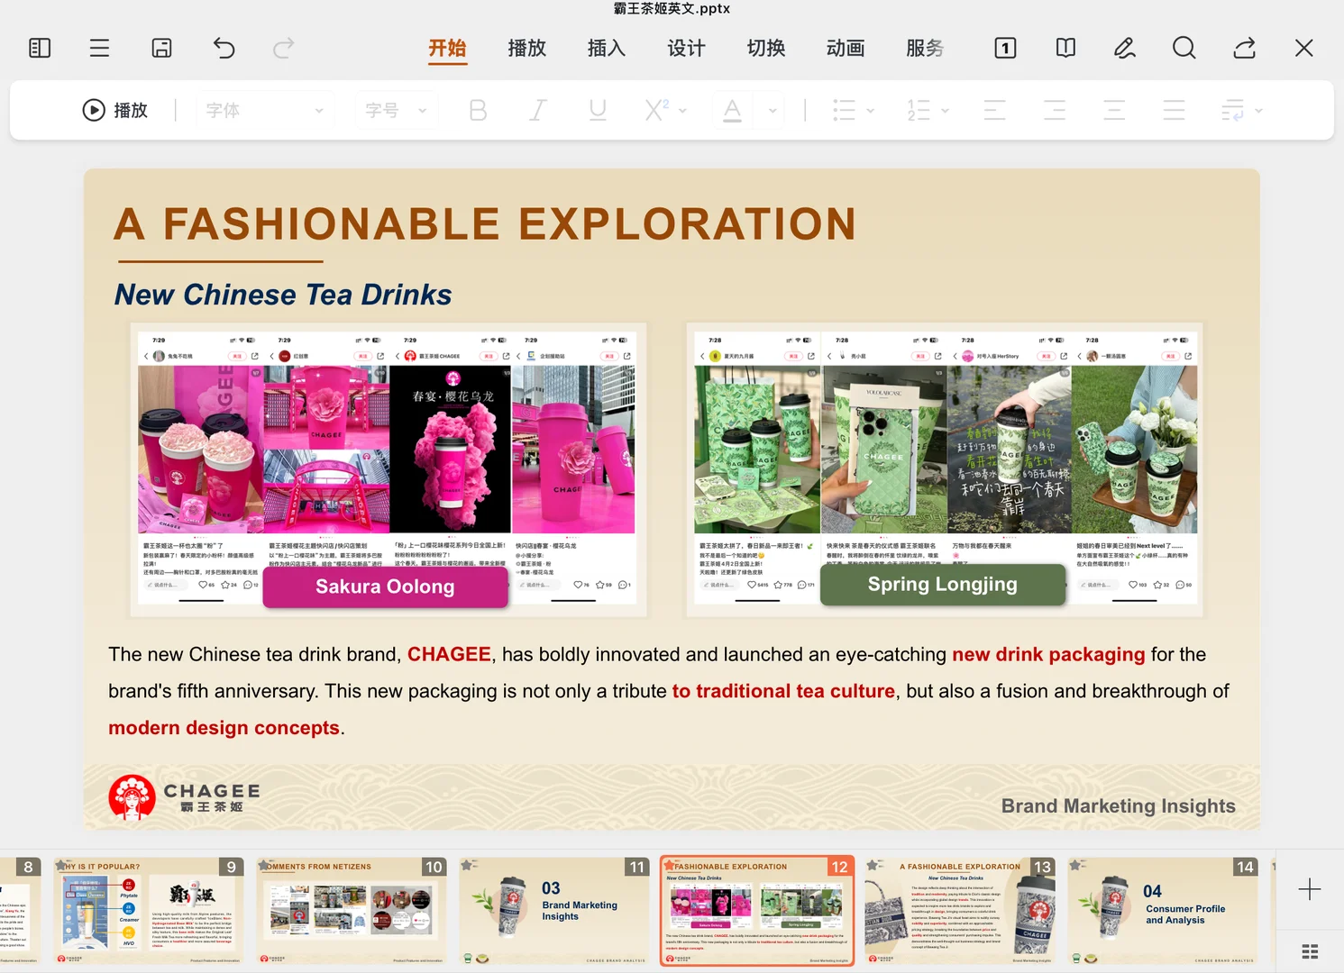Share the presentation via share icon

(1245, 48)
